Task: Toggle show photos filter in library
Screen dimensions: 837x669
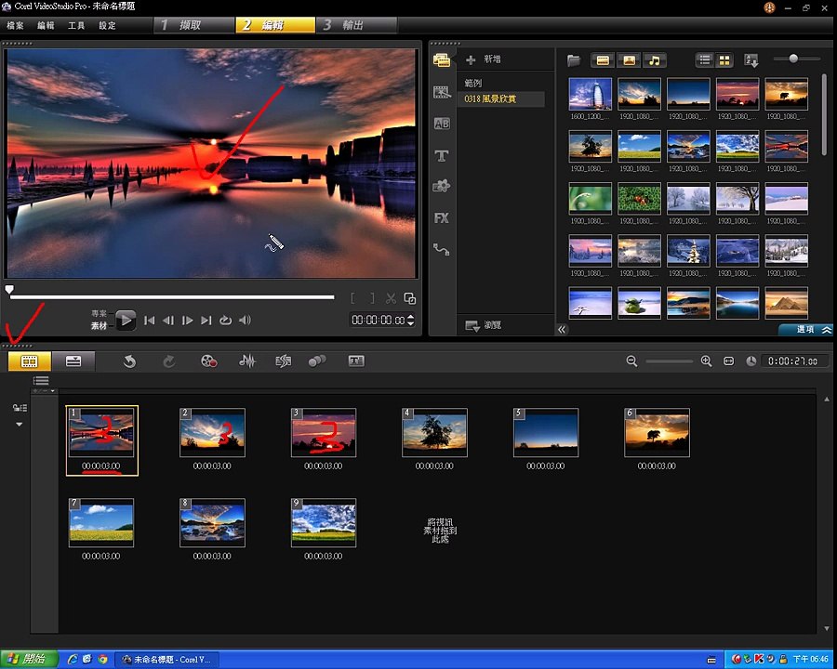Action: [x=629, y=60]
